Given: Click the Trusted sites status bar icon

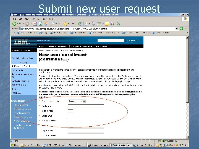Looking at the screenshot, I should (x=164, y=141).
